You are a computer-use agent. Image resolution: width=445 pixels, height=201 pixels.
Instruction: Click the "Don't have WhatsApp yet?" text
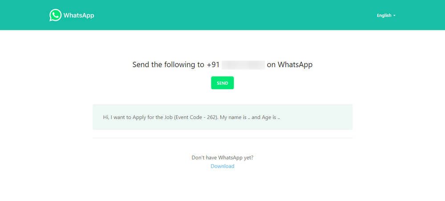coord(222,157)
